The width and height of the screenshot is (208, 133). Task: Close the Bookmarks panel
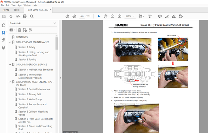click(55, 23)
